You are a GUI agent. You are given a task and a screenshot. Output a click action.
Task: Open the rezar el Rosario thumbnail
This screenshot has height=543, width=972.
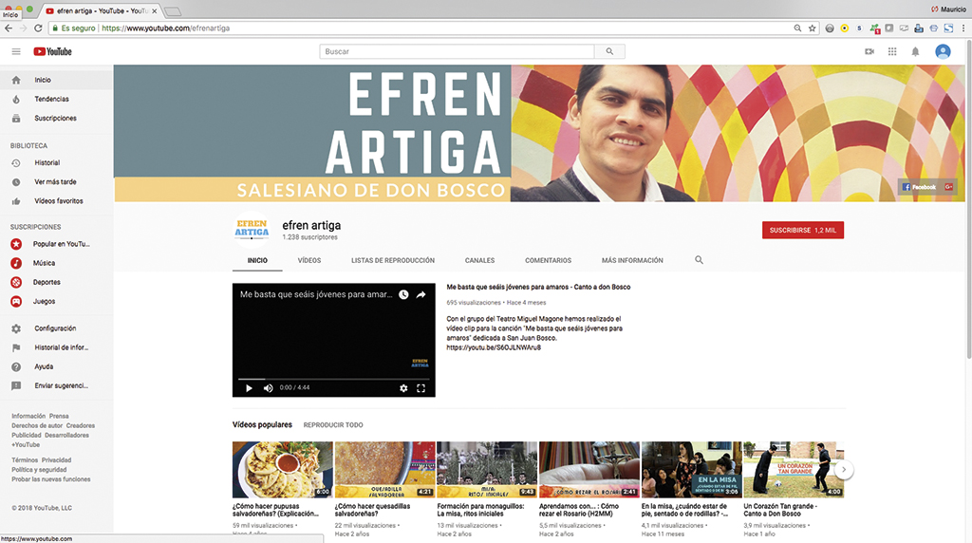tap(589, 470)
